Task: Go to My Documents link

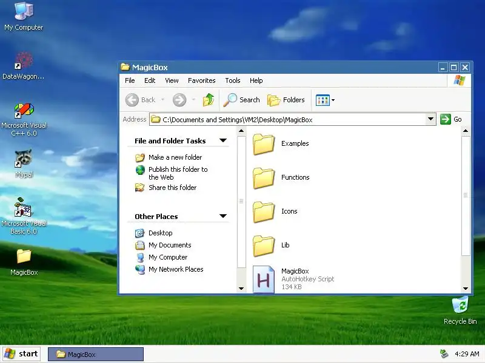Action: tap(170, 245)
